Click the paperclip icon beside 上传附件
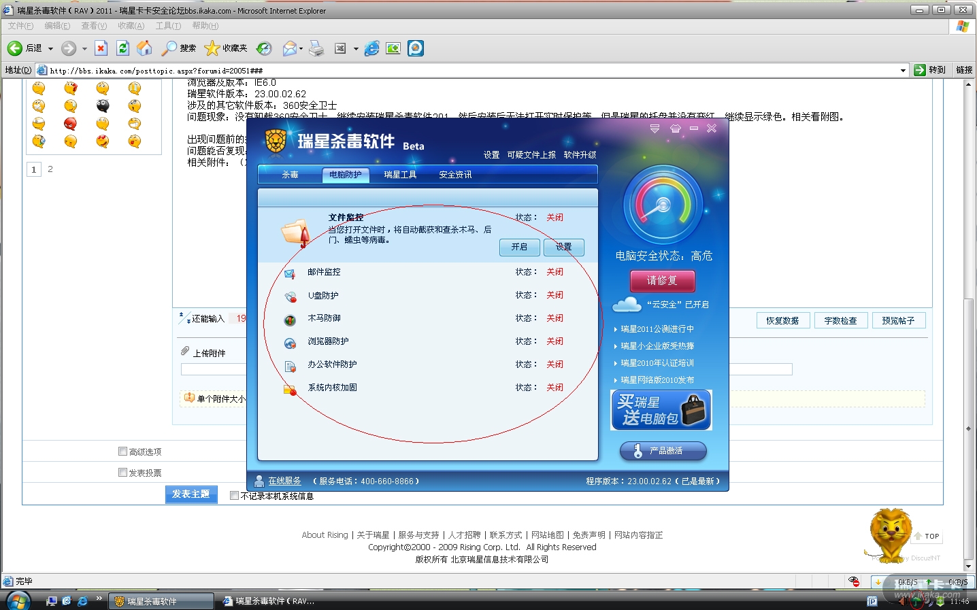Viewport: 977px width, 610px height. tap(185, 351)
